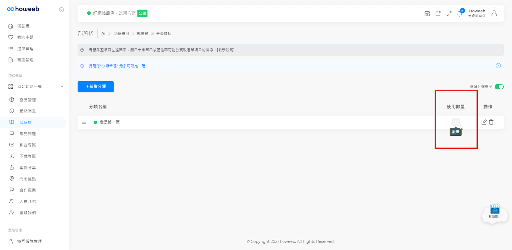Screen dimensions: 512x250
Task: Go to 常見問題 module
Action: click(28, 134)
